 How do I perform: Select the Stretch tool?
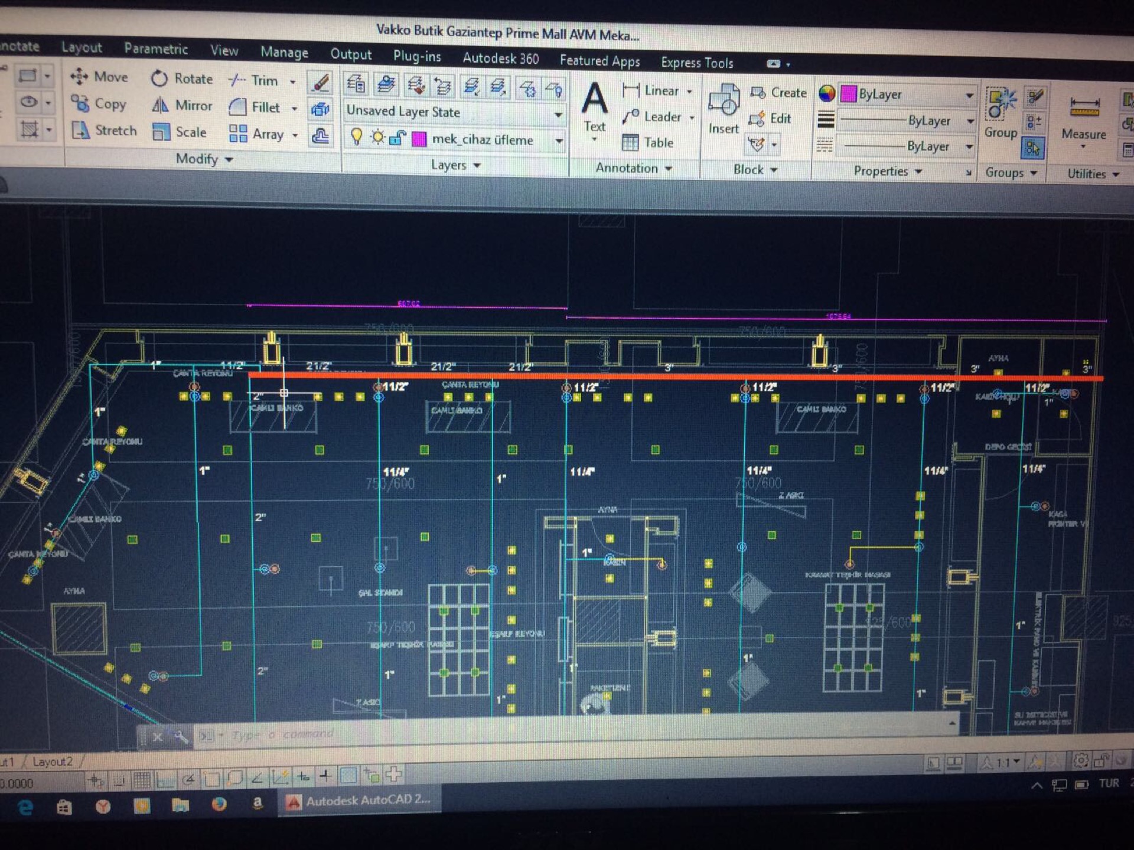(104, 130)
